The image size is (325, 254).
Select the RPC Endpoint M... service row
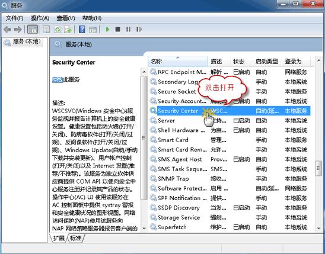pos(230,72)
